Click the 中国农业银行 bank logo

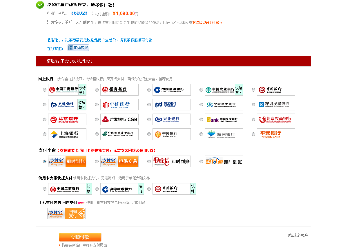[x=224, y=90]
